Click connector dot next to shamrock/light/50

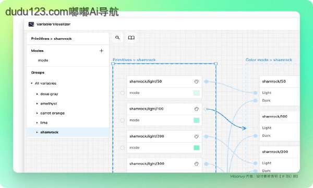click(206, 81)
